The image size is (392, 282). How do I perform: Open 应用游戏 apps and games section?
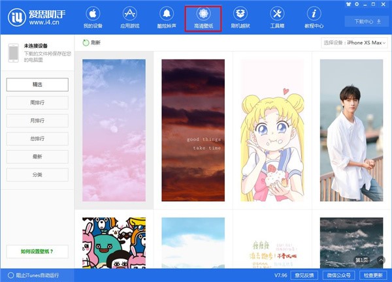coord(129,18)
